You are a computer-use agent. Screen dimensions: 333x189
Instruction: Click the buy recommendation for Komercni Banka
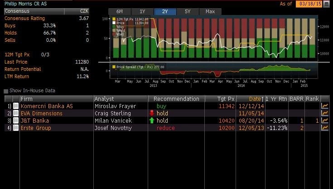coord(161,106)
